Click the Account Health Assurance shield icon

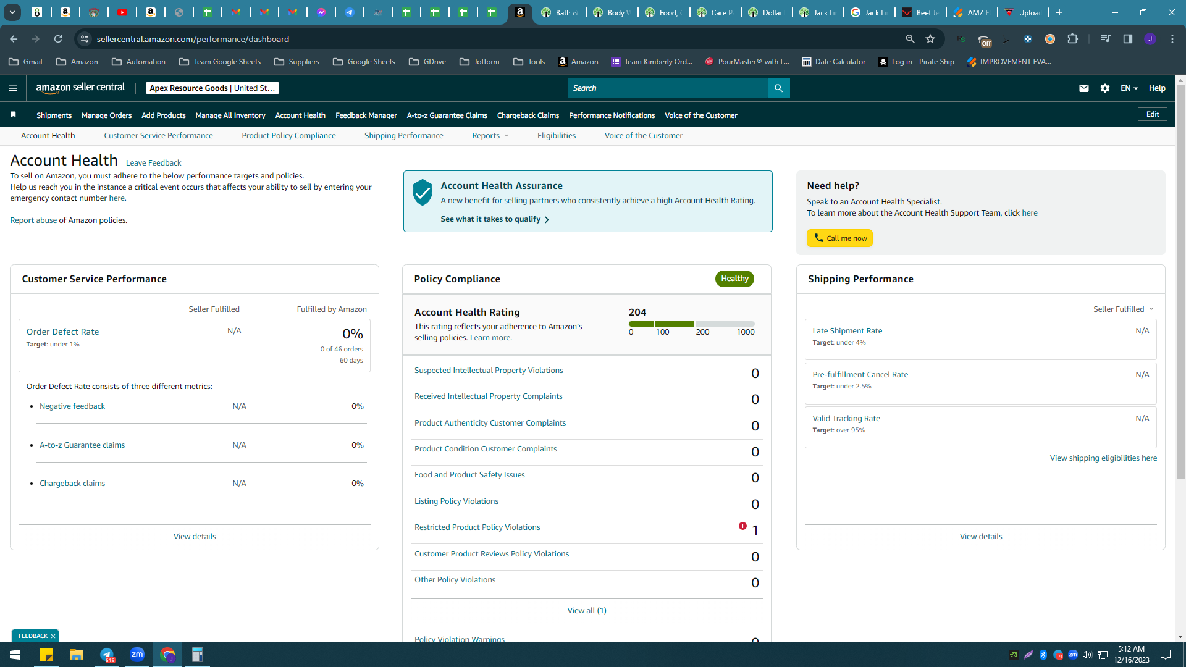pyautogui.click(x=423, y=193)
